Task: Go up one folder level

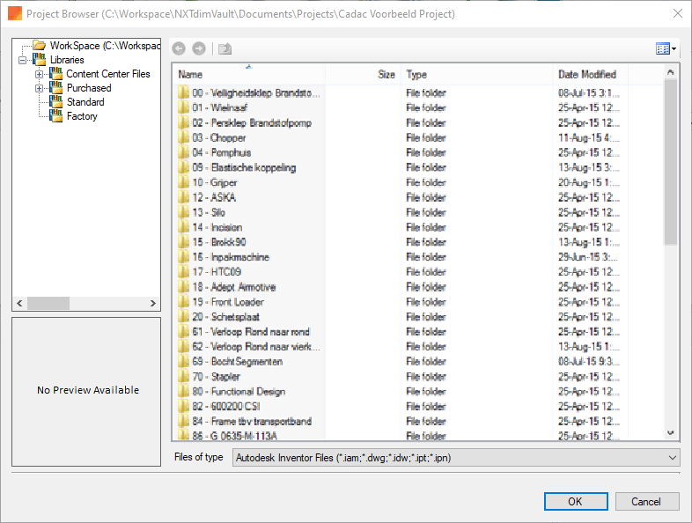Action: [x=225, y=48]
